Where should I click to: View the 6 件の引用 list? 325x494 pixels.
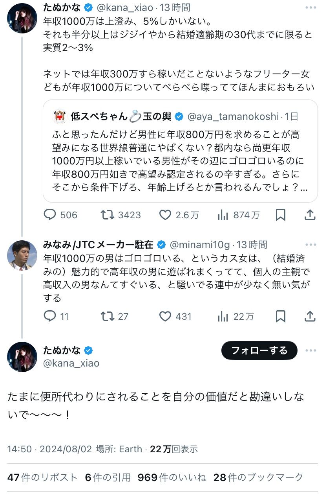tap(108, 477)
